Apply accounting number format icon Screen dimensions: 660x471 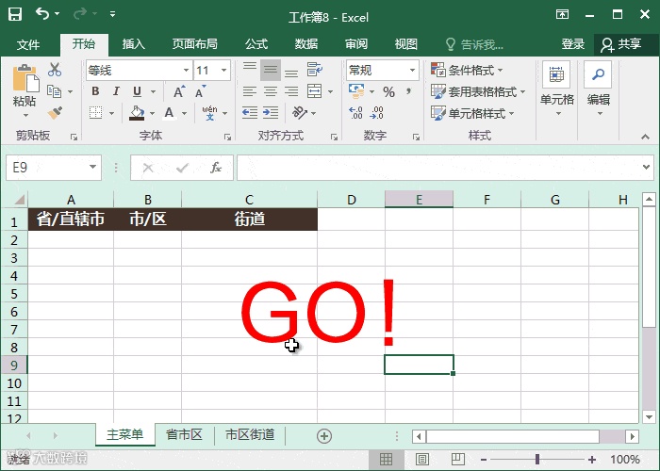click(x=356, y=91)
